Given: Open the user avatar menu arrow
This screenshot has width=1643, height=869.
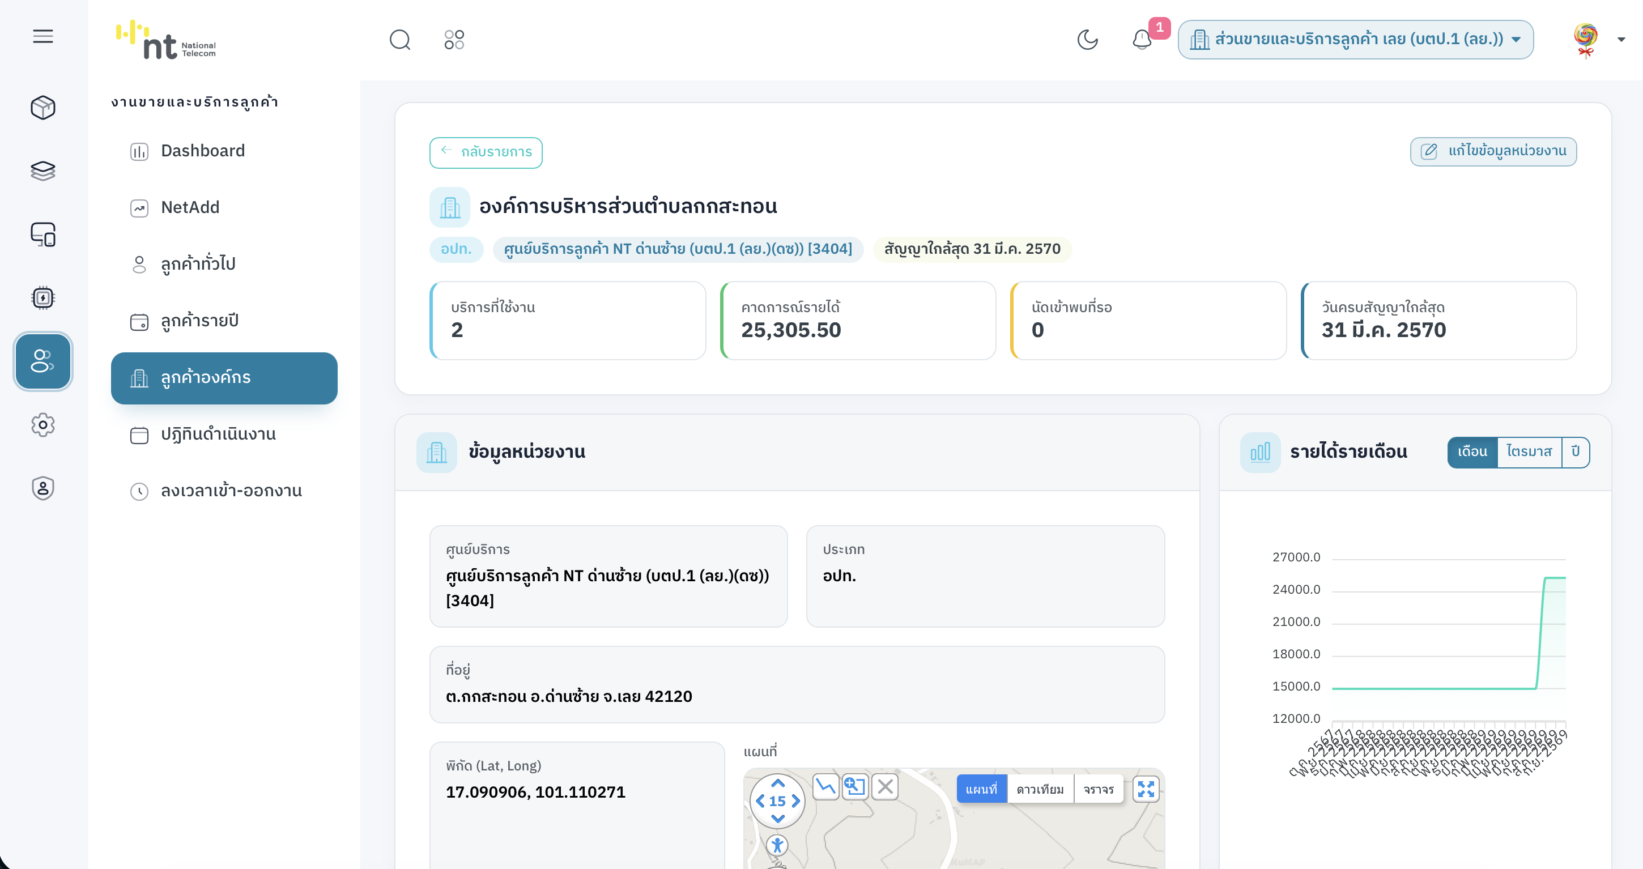Looking at the screenshot, I should coord(1621,40).
